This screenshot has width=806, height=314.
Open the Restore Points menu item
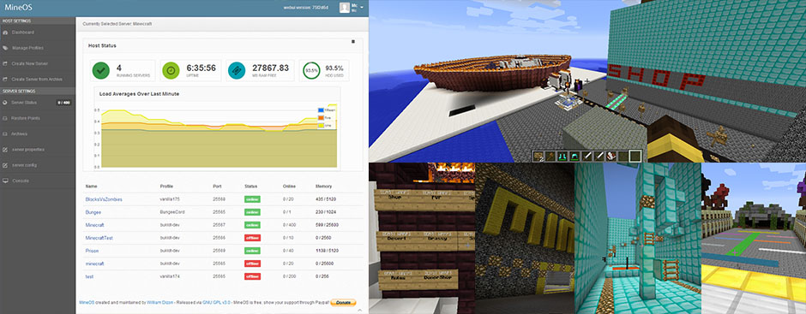coord(26,118)
